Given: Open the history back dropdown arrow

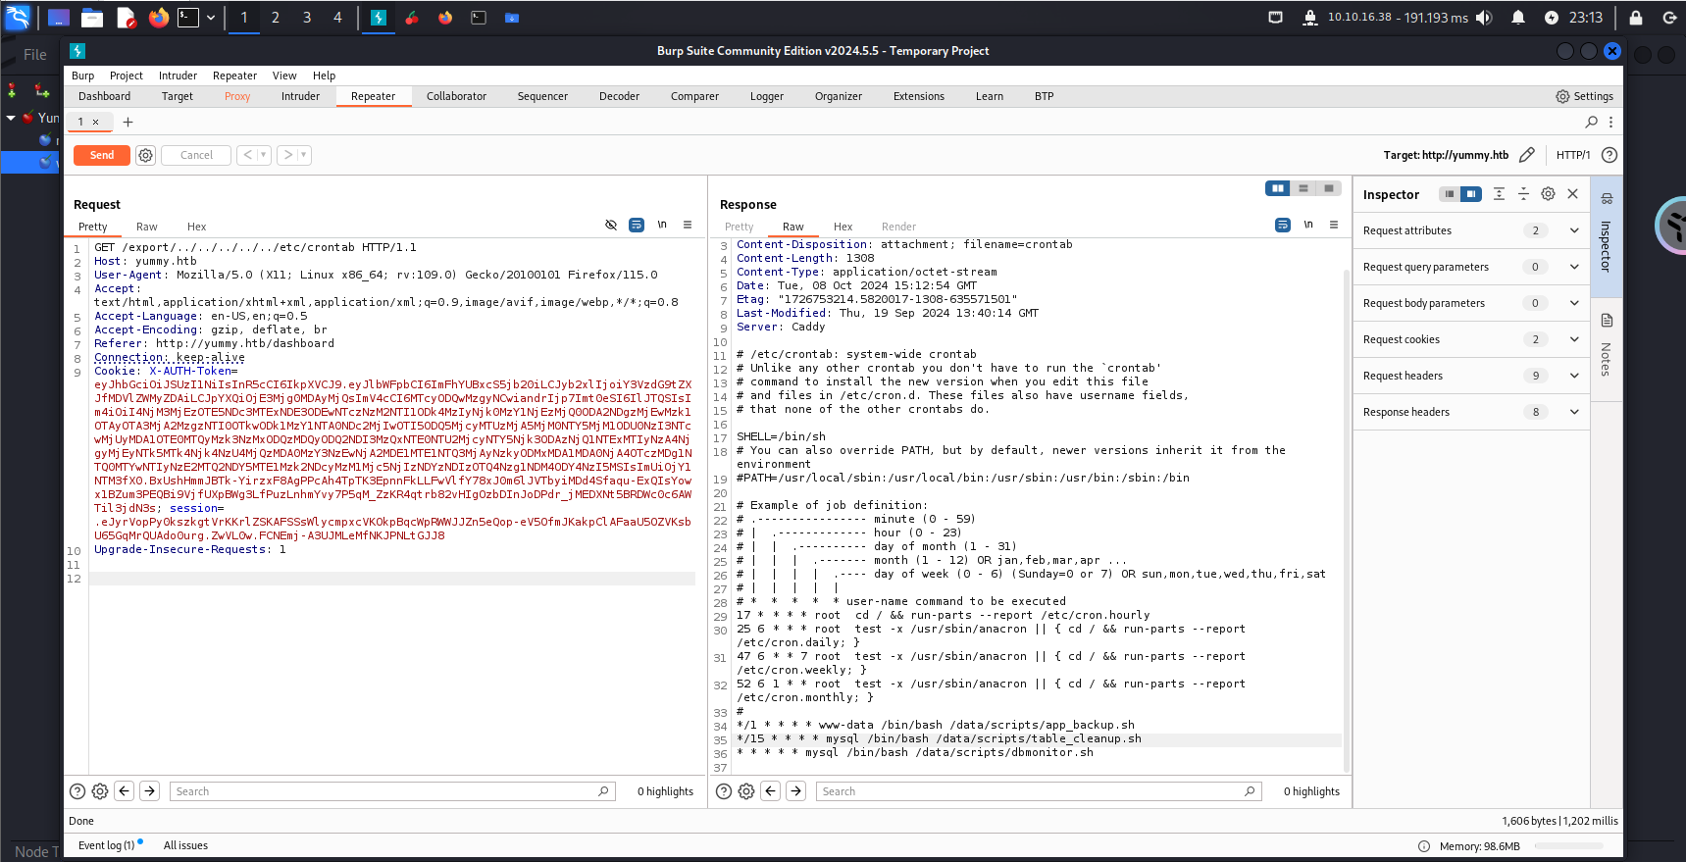Looking at the screenshot, I should click(263, 155).
